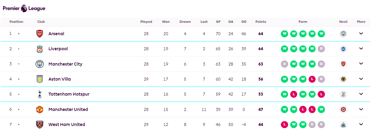Open the Aston Villa club name link
This screenshot has height=132, width=372.
[59, 79]
